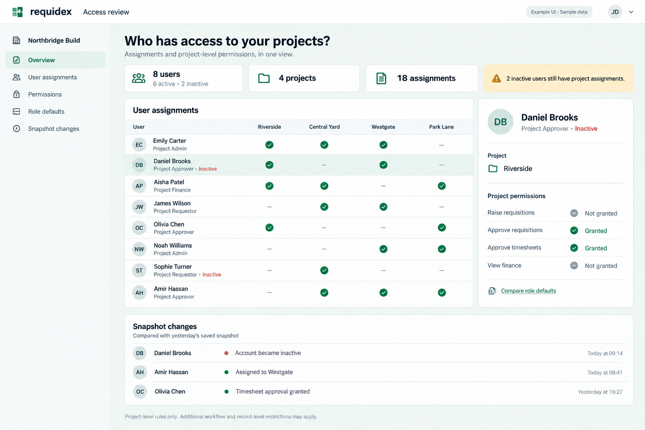Click the Westgate column header
The height and width of the screenshot is (430, 645).
[x=383, y=127]
